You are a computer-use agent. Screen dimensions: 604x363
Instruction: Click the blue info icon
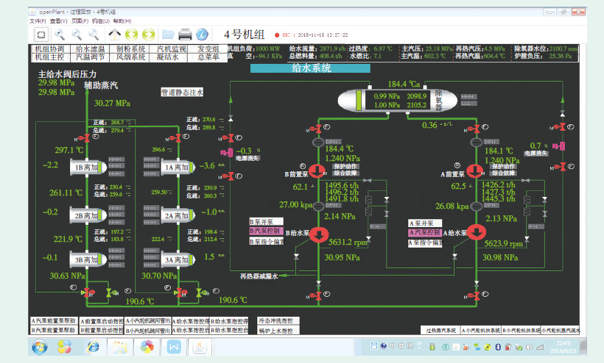click(x=203, y=34)
